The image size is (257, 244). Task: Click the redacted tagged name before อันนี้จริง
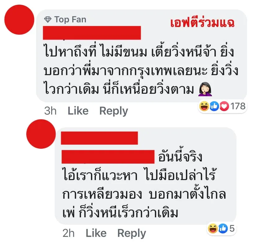point(108,157)
